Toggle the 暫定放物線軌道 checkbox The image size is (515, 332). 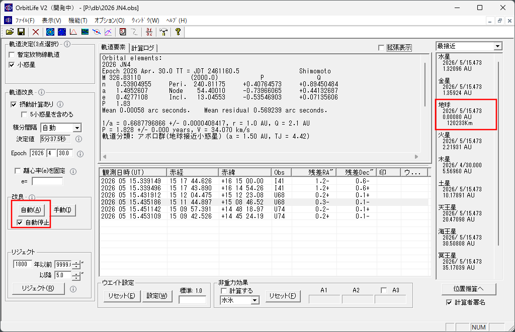12,55
